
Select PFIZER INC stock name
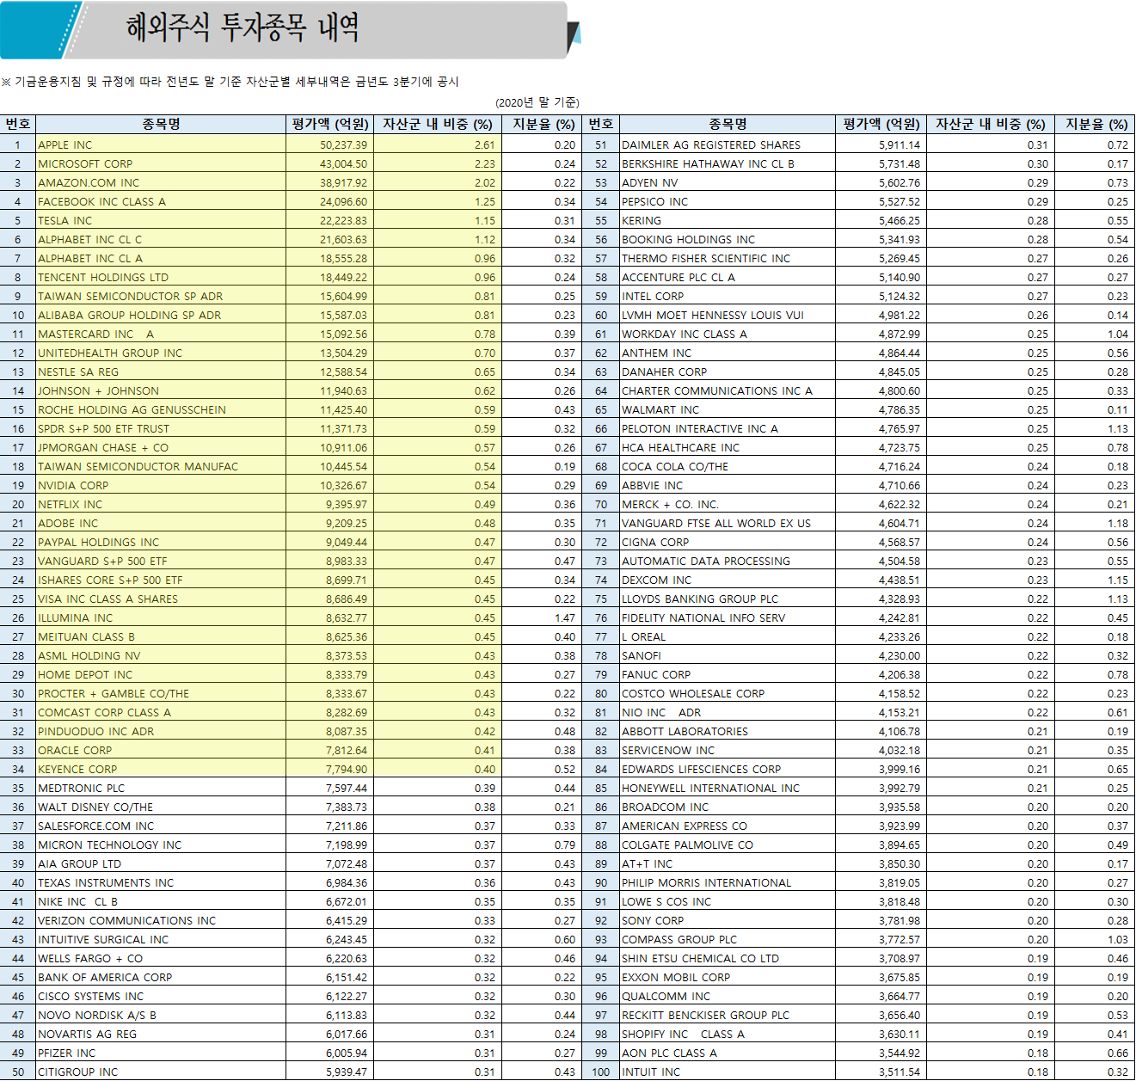161,1053
